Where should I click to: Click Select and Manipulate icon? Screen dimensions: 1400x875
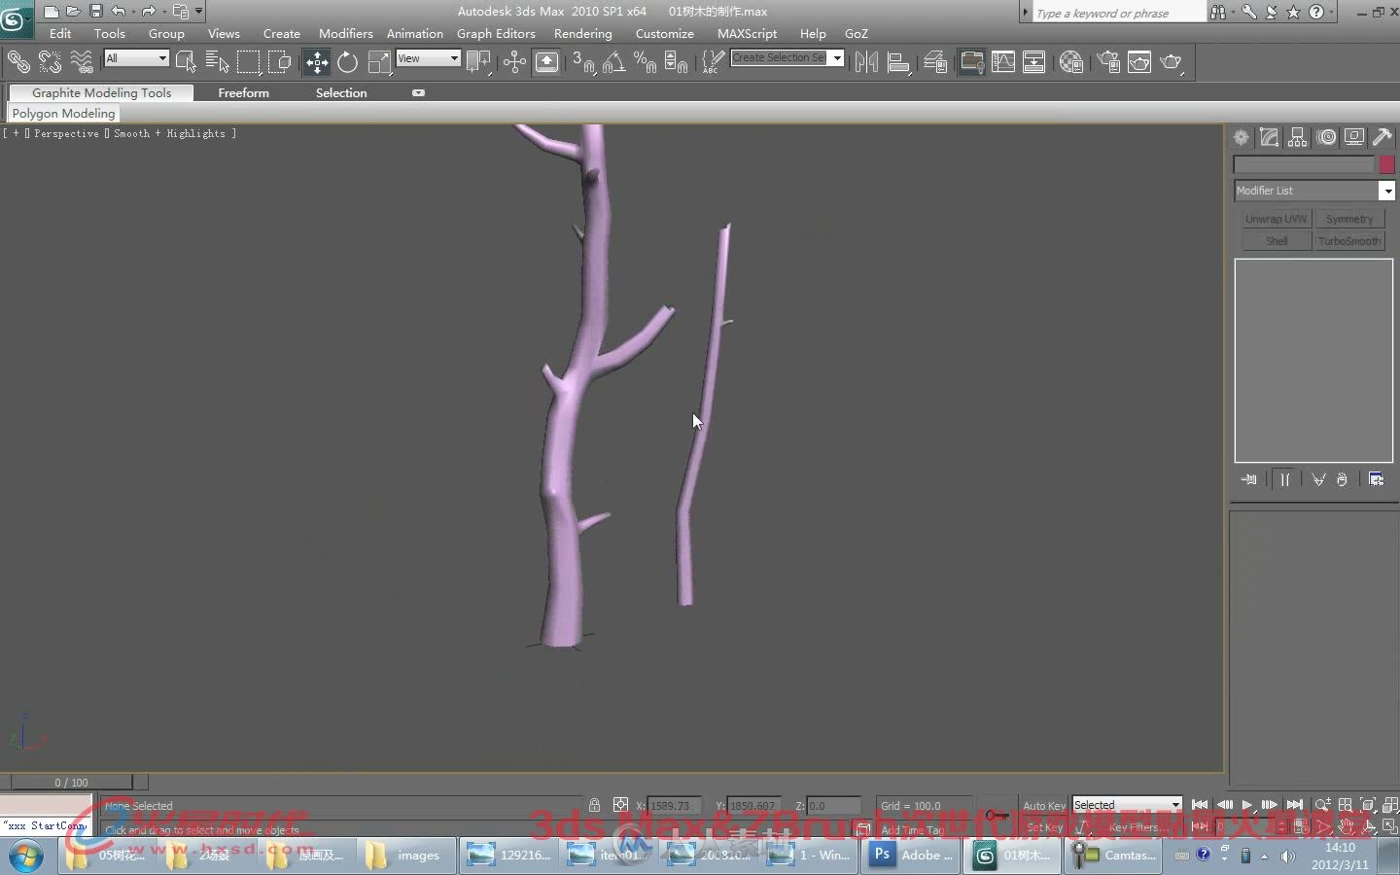pos(513,62)
